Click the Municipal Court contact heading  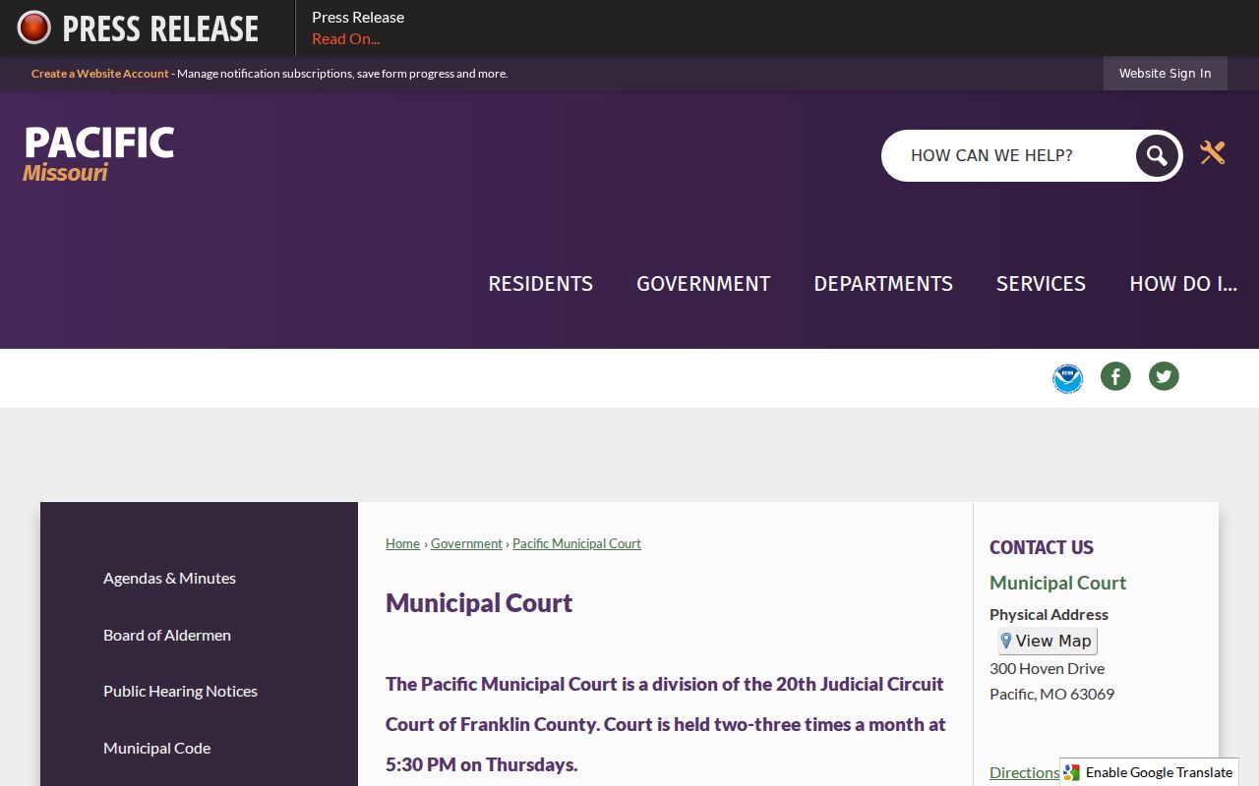point(1057,583)
